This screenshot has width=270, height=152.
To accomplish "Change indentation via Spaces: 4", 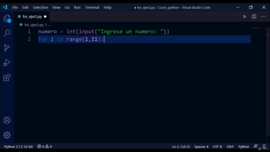I will tap(201, 147).
